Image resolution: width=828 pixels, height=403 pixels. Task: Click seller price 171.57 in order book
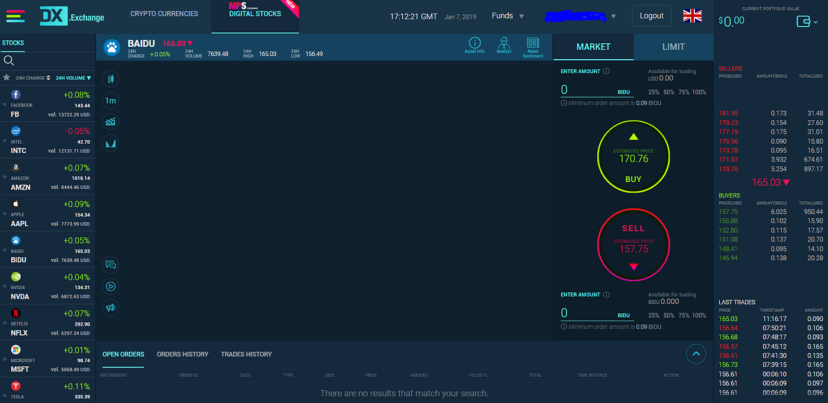click(728, 160)
